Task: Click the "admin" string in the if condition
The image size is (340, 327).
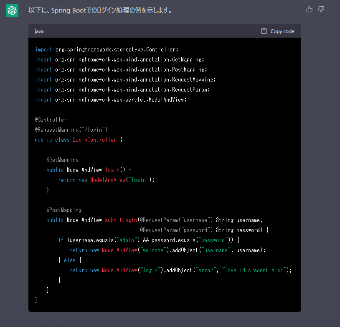Action: coord(126,240)
